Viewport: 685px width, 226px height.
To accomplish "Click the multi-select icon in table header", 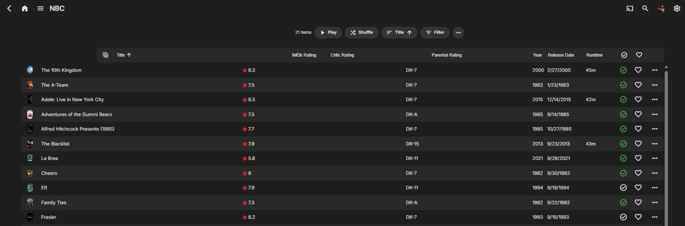I will pos(106,55).
